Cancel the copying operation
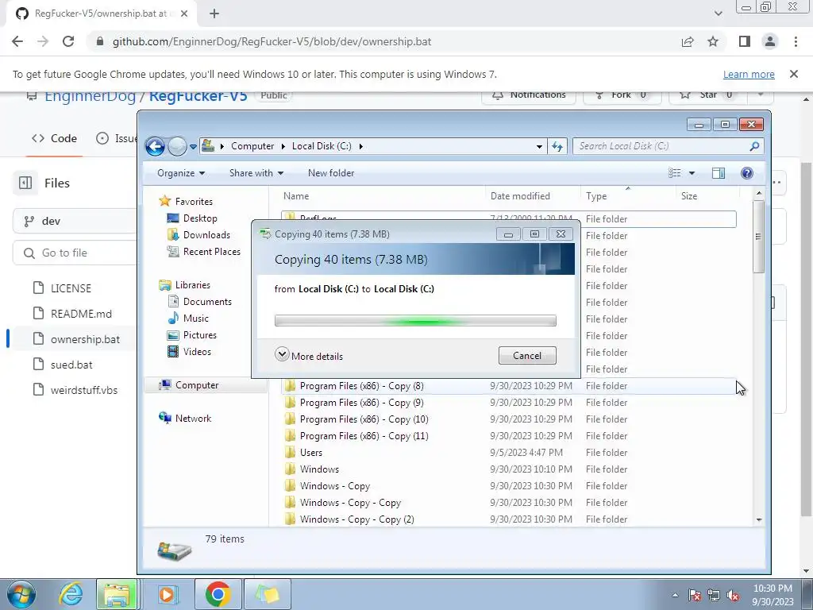The image size is (813, 610). (x=527, y=355)
